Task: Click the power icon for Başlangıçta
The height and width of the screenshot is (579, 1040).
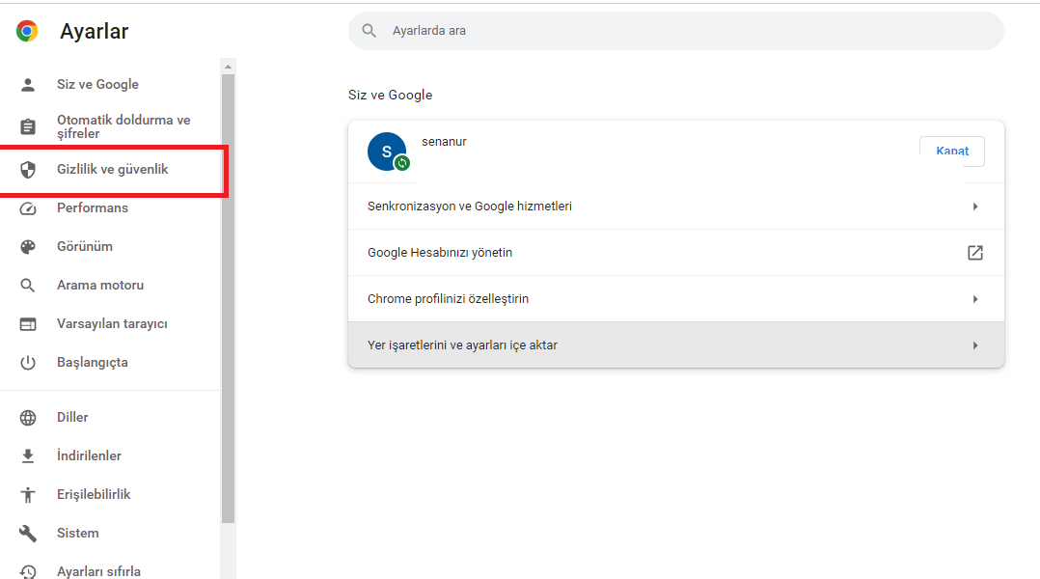Action: click(28, 363)
